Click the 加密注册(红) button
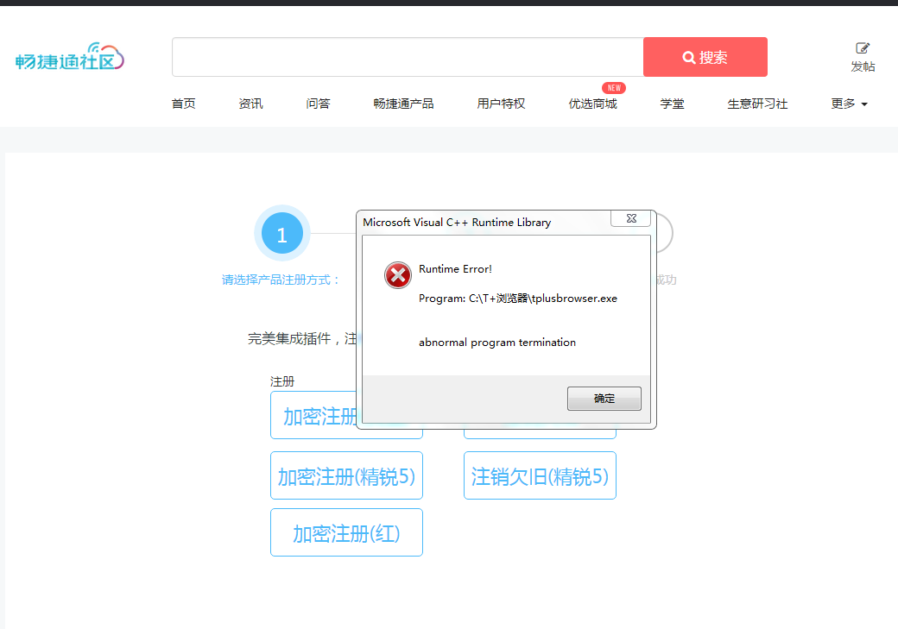Image resolution: width=898 pixels, height=629 pixels. (346, 533)
